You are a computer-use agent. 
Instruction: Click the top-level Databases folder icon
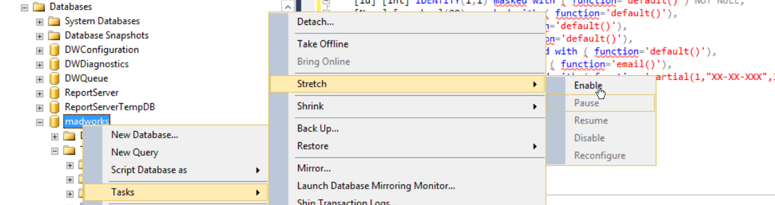pos(39,7)
